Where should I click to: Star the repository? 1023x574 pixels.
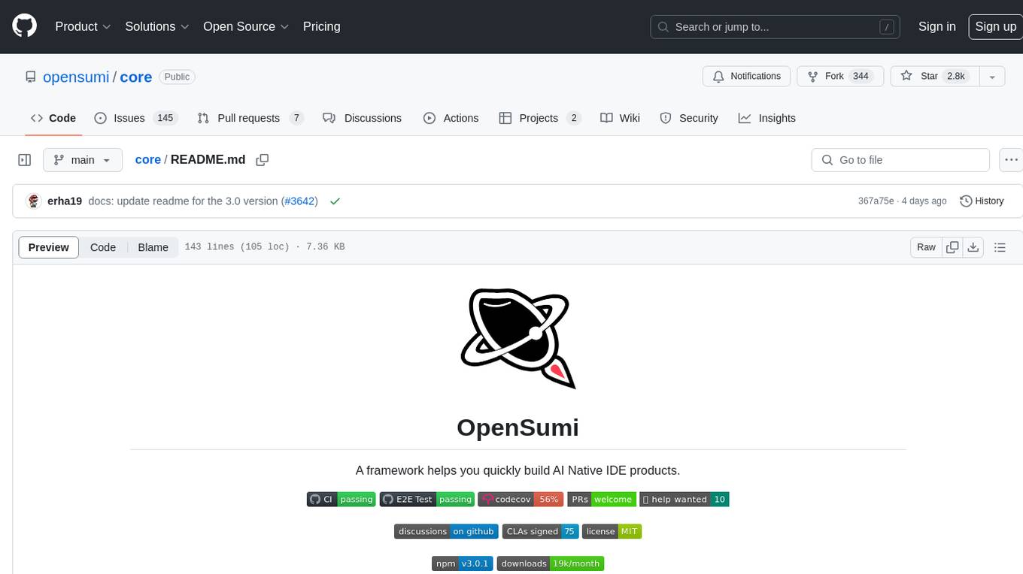pyautogui.click(x=935, y=77)
